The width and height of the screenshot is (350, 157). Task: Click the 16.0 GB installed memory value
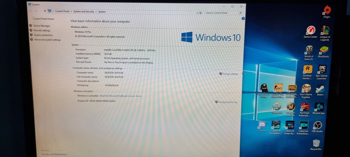[107, 54]
